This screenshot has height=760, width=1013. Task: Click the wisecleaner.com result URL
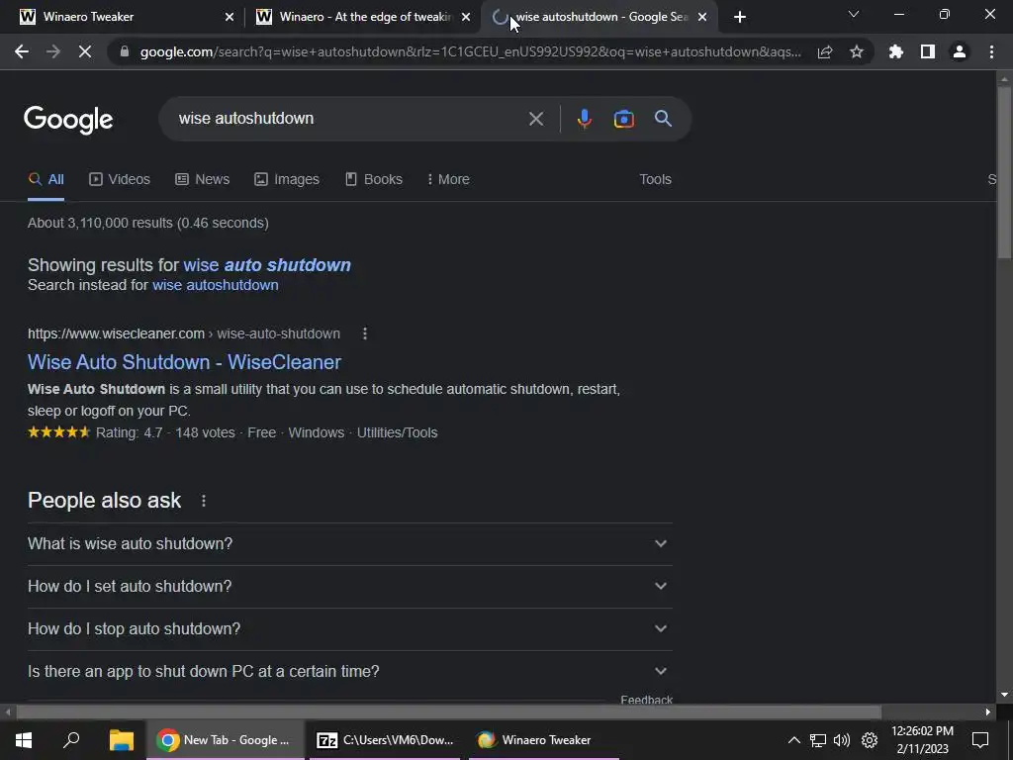click(x=183, y=333)
